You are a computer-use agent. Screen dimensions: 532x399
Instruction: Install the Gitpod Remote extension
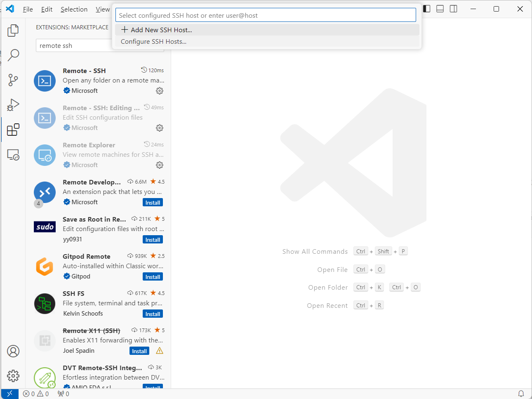153,277
